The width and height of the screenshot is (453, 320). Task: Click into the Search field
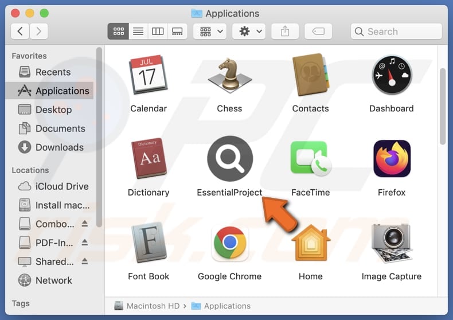[396, 31]
